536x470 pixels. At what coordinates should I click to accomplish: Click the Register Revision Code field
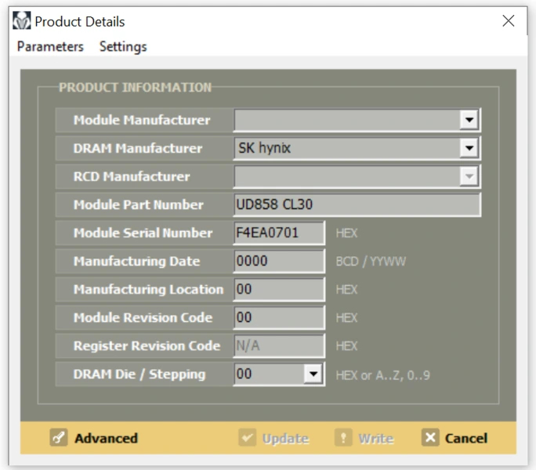coord(278,346)
